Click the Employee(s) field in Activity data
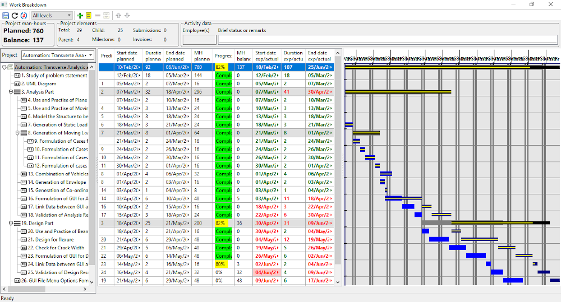The height and width of the screenshot is (302, 561). tap(199, 40)
